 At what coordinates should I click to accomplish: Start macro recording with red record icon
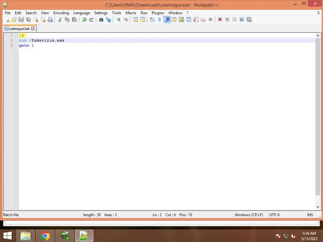point(220,20)
